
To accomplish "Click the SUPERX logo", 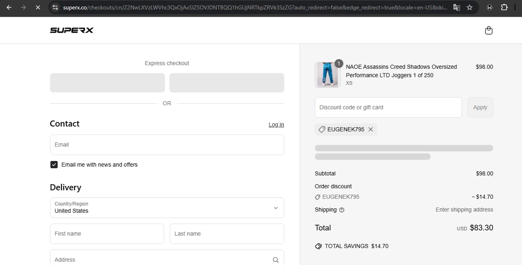I will (x=72, y=30).
